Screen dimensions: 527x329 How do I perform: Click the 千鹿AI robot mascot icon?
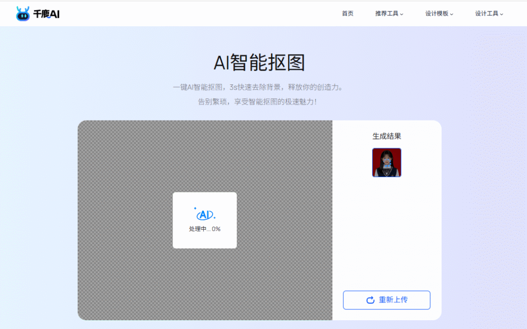(x=22, y=13)
